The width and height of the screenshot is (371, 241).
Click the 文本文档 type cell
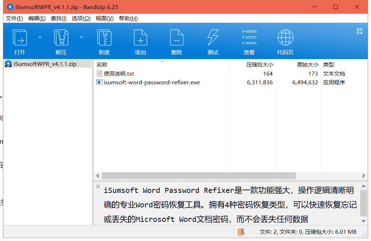pos(334,74)
